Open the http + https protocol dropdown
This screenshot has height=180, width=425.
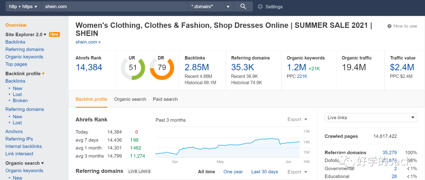click(23, 7)
